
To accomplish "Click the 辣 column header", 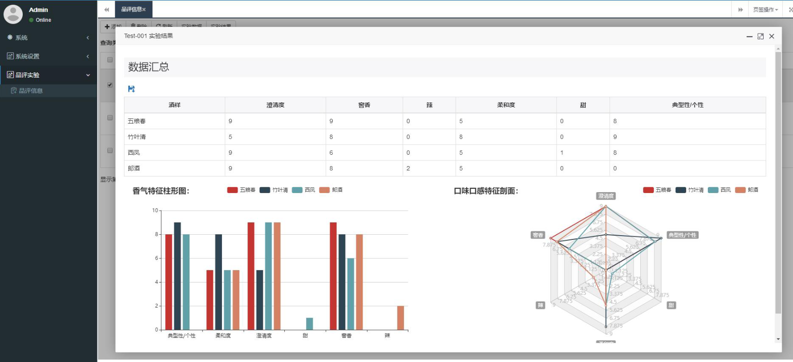I will (x=430, y=105).
